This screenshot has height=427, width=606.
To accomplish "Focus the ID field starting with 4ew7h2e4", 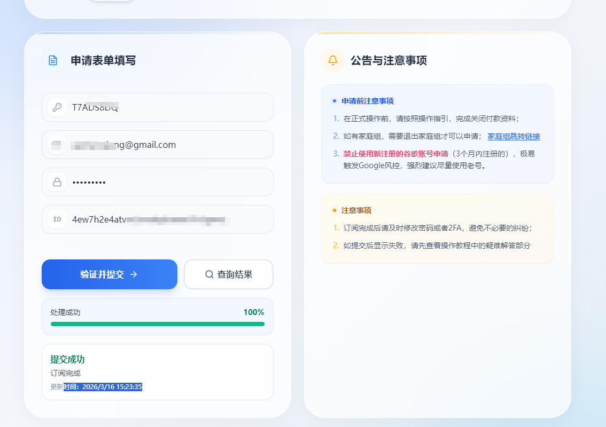I will [x=171, y=219].
